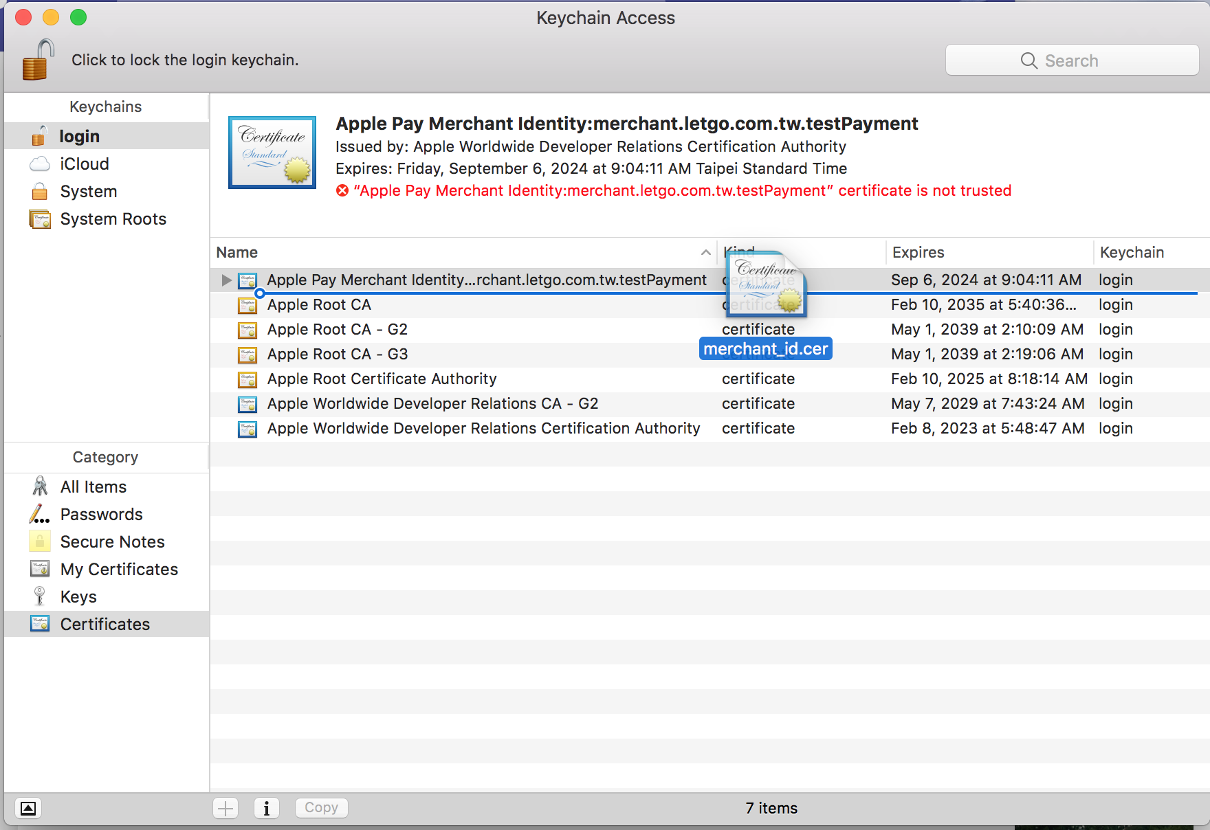
Task: Click the plus button to add item
Action: click(x=225, y=808)
